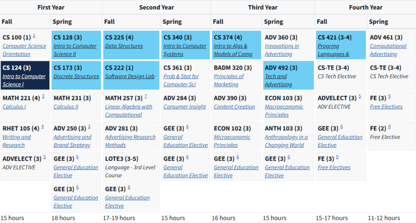Open the Consumer Insight link

[x=185, y=107]
